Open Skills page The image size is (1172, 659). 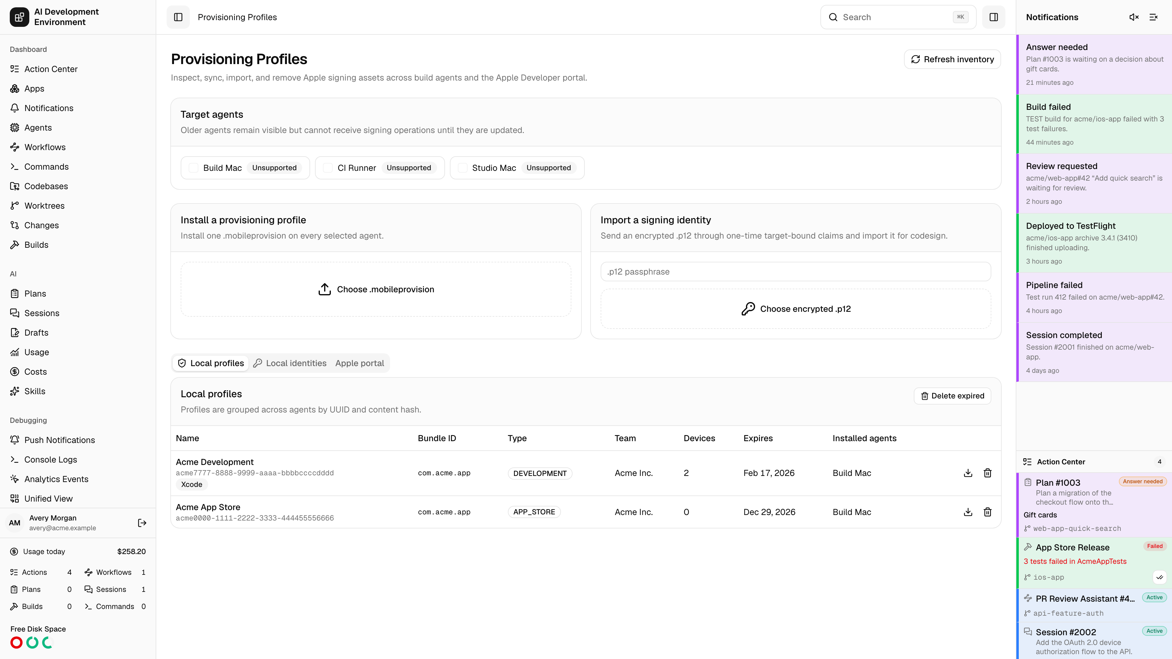coord(78,391)
